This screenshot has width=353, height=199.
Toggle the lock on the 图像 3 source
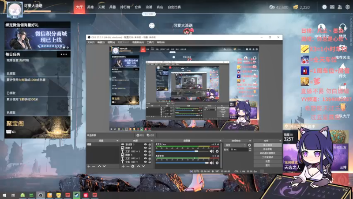click(x=150, y=155)
